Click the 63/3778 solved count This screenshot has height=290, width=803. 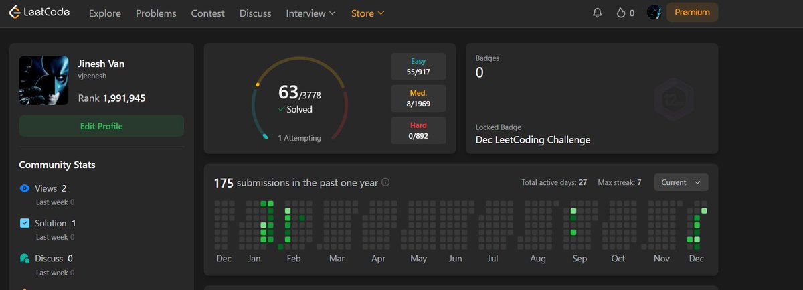click(x=299, y=92)
